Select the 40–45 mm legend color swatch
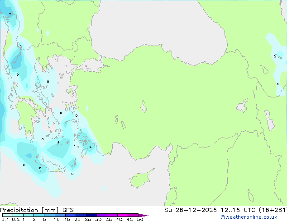 (123, 215)
